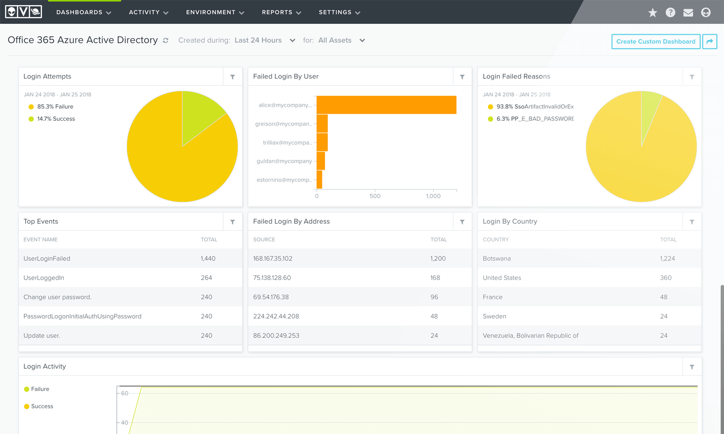This screenshot has height=434, width=724.
Task: Select the UserLoggedIn event row
Action: (130, 278)
